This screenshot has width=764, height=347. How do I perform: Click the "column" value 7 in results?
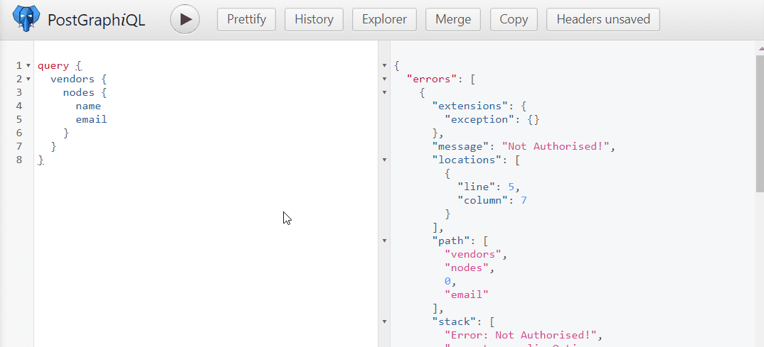click(x=524, y=199)
